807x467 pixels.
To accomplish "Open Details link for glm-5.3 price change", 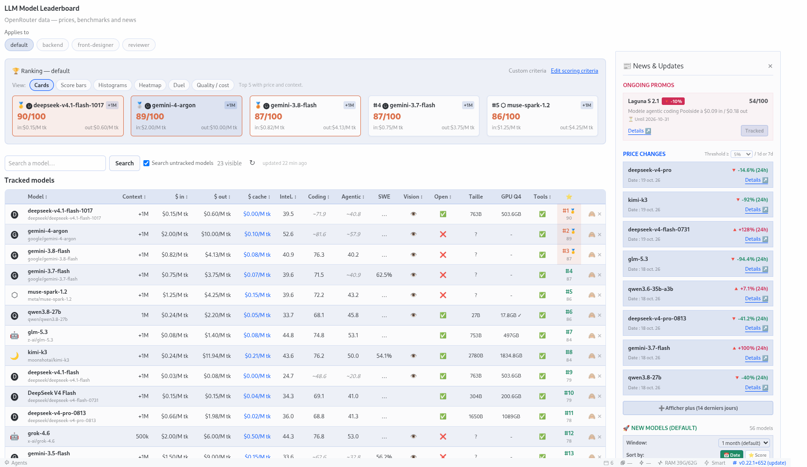I will 756,269.
